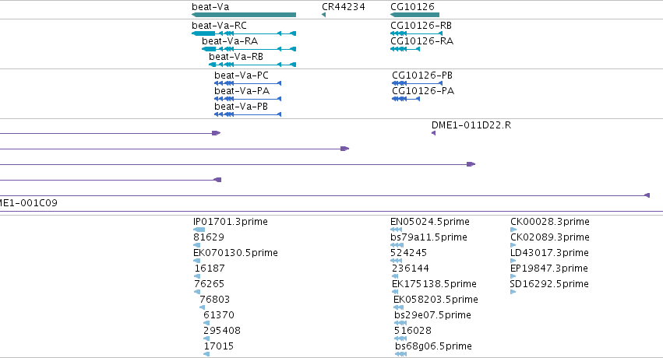Select the bs29e07.5prime EST label

pyautogui.click(x=432, y=315)
